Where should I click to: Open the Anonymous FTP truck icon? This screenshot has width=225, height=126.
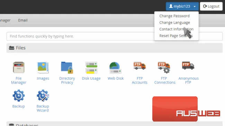[x=188, y=66]
